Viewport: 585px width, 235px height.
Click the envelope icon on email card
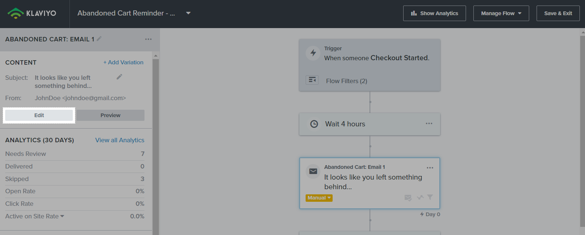pos(313,171)
